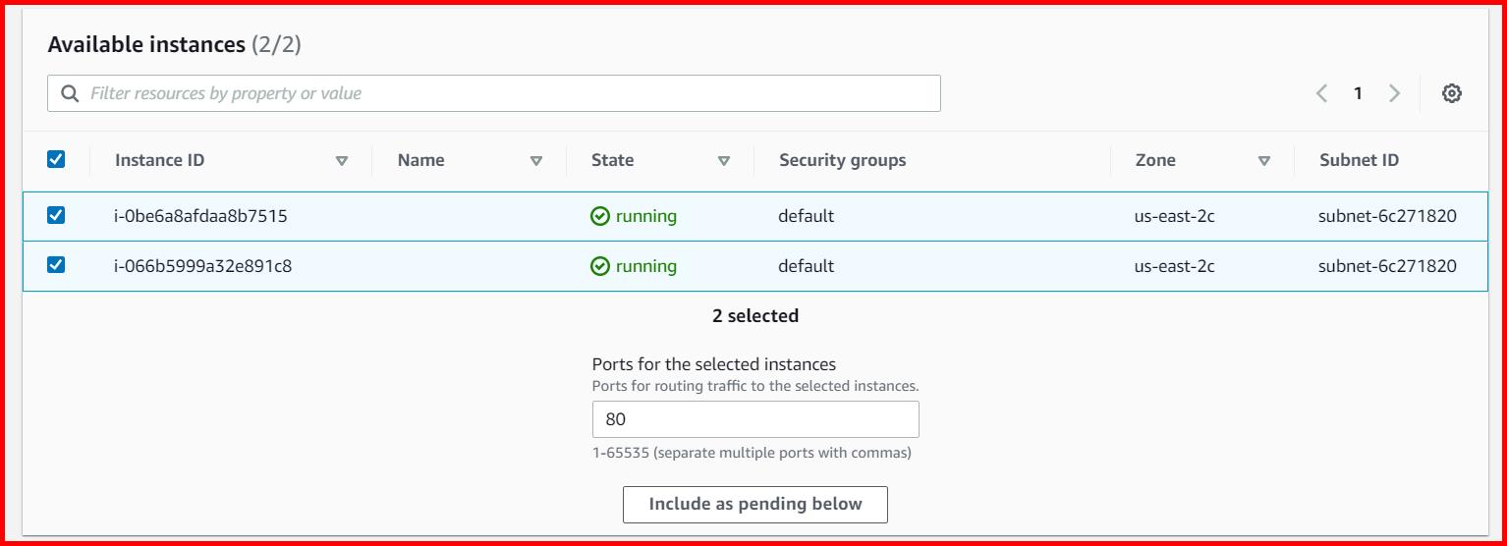Viewport: 1507px width, 546px height.
Task: Click us-east-2c zone in second row
Action: (1175, 266)
